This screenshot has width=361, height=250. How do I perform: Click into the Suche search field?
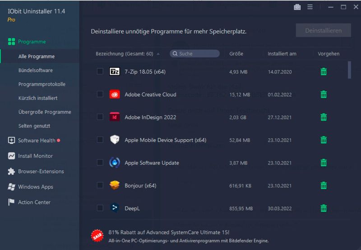point(194,54)
